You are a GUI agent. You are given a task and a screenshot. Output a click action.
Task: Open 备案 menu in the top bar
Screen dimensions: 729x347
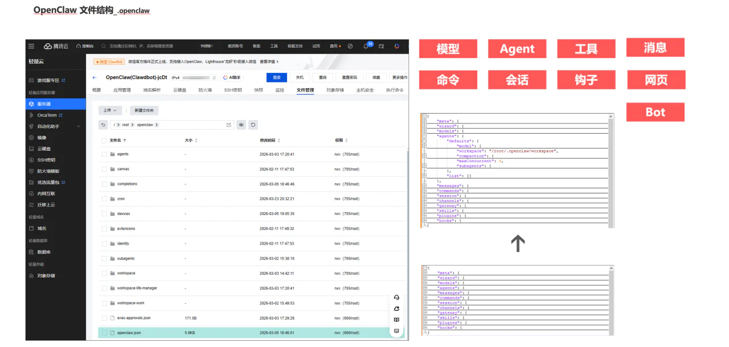(257, 46)
